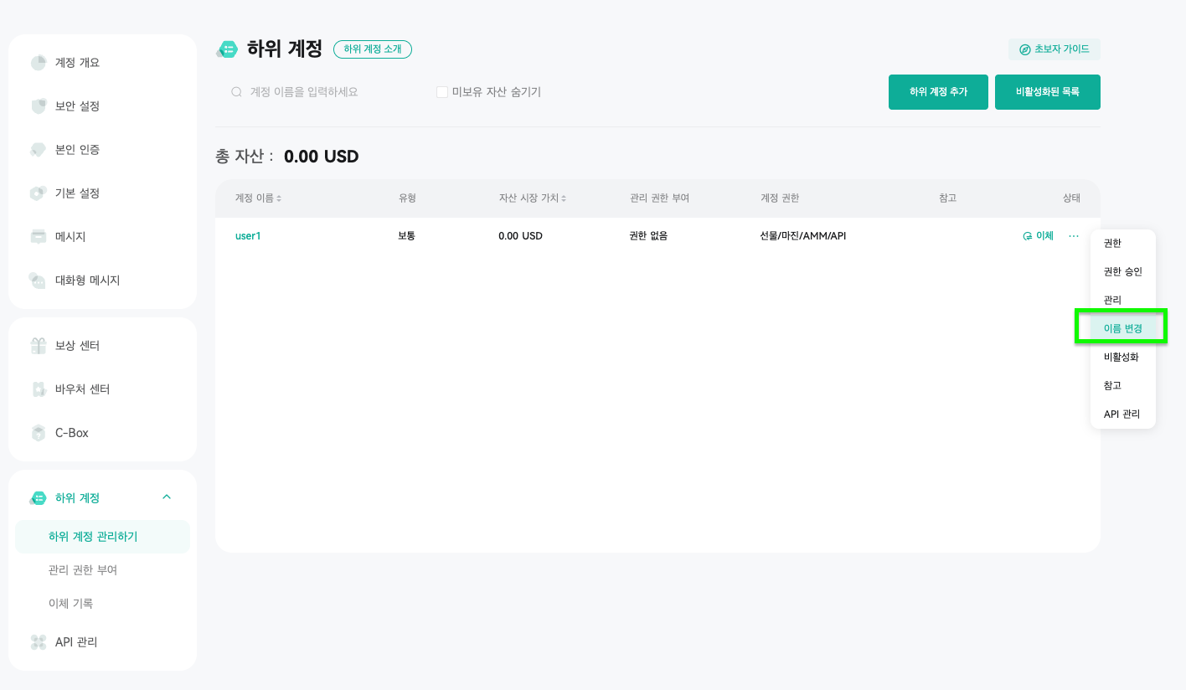Click the API 관리 sidebar icon

click(x=38, y=642)
